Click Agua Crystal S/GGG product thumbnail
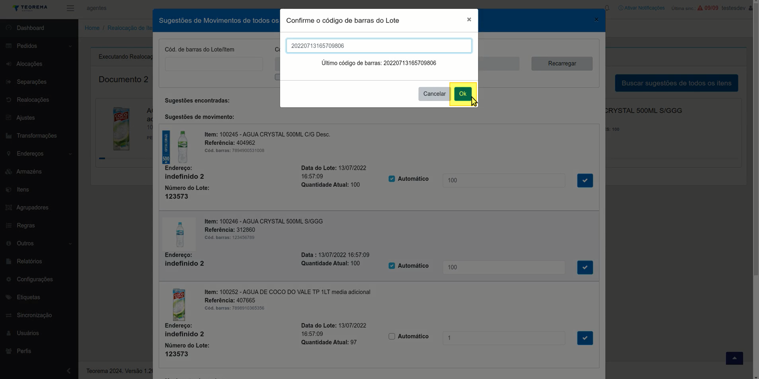759x379 pixels. pos(179,234)
